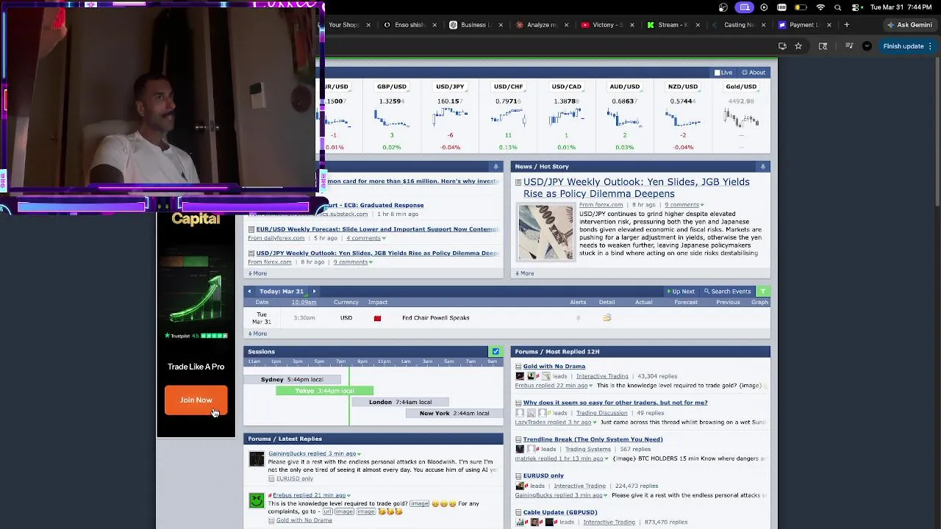Bookmark this page with the star icon

click(x=798, y=46)
